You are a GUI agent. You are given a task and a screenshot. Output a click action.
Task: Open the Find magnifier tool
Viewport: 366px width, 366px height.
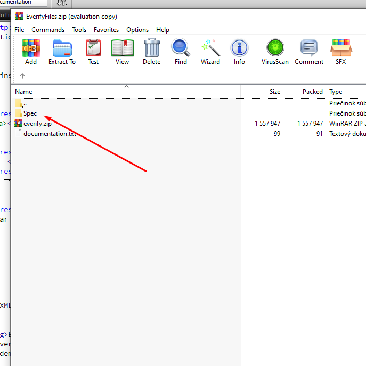pyautogui.click(x=181, y=47)
